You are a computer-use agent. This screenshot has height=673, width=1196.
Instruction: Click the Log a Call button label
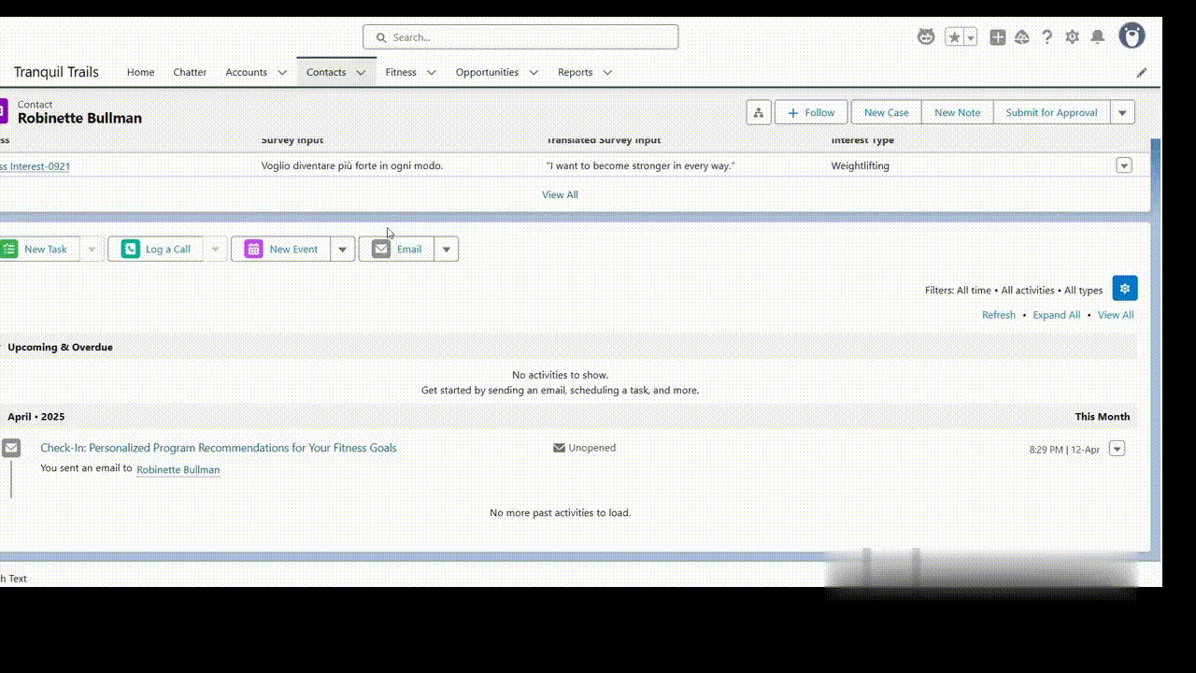(x=168, y=249)
